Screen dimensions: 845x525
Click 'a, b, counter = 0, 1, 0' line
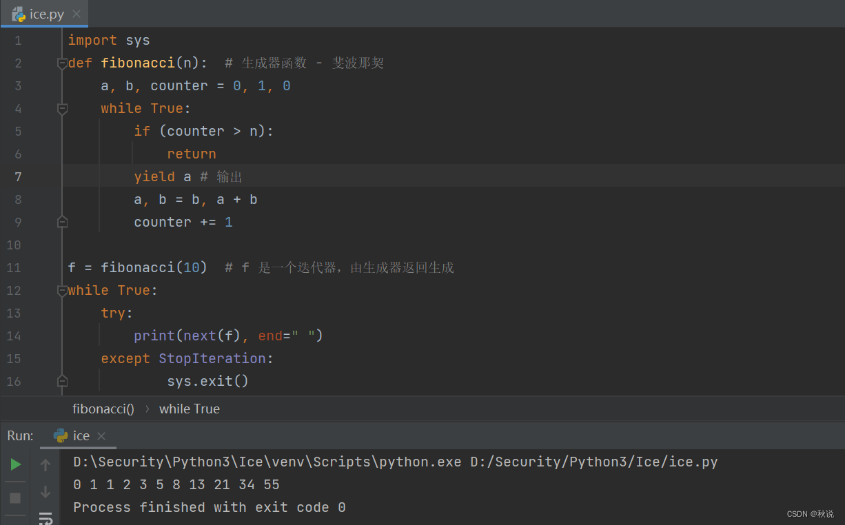196,86
